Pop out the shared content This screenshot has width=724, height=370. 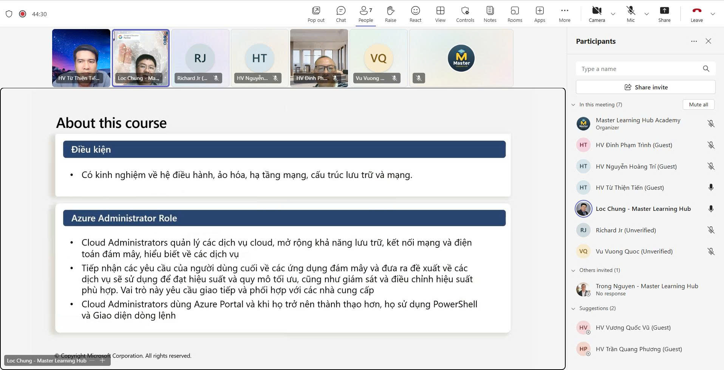tap(316, 14)
